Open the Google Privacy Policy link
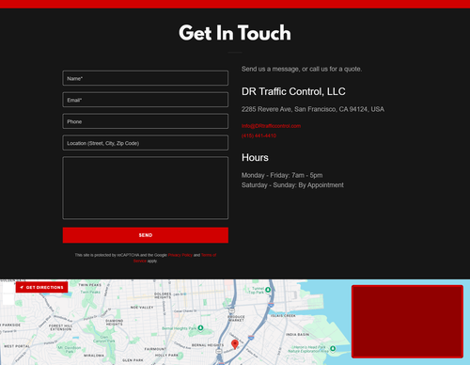Screen dimensions: 470x365 coord(180,255)
